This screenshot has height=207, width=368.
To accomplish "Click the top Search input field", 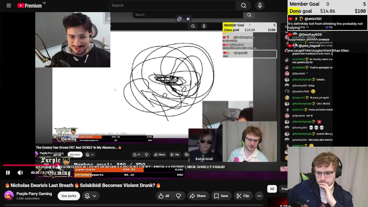I will pyautogui.click(x=172, y=5).
